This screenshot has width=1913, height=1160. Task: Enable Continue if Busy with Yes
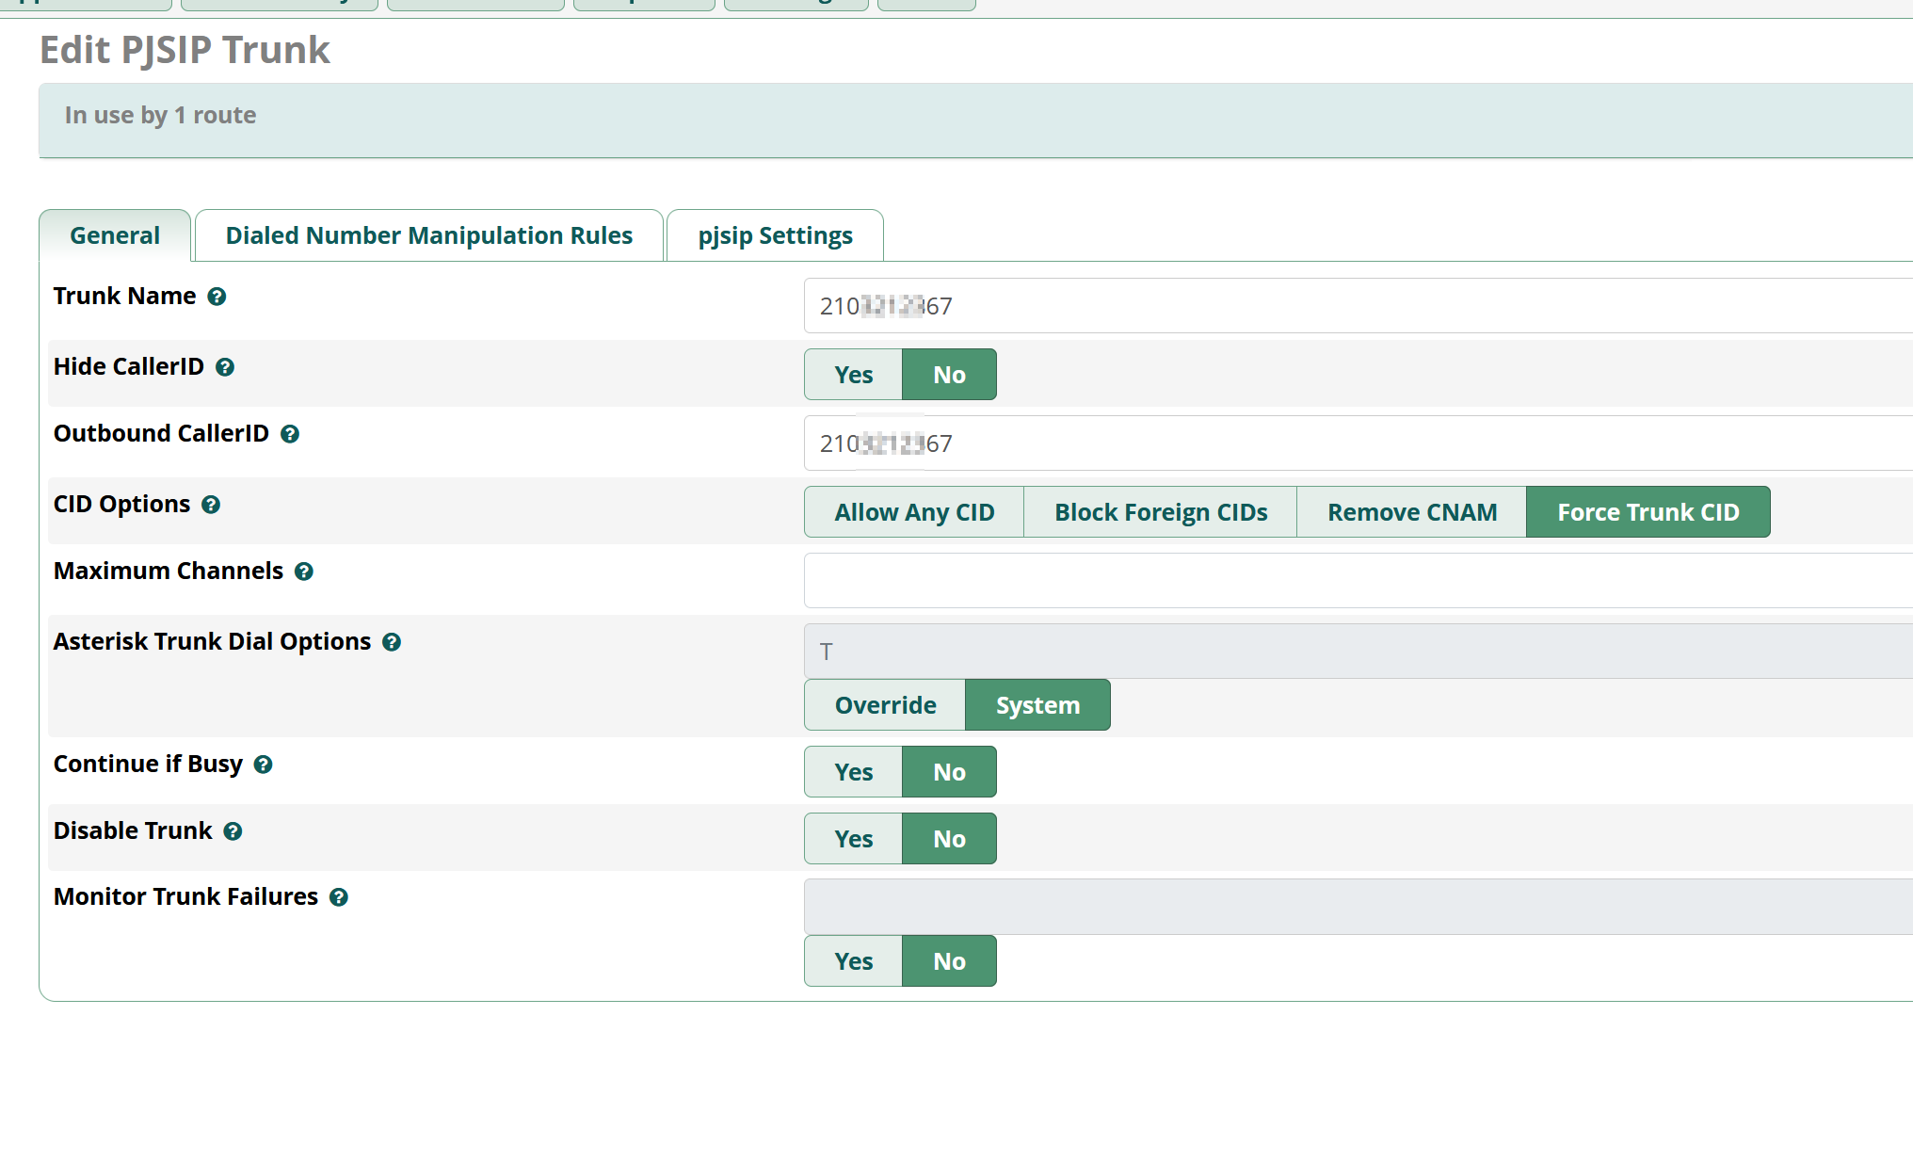click(x=853, y=772)
